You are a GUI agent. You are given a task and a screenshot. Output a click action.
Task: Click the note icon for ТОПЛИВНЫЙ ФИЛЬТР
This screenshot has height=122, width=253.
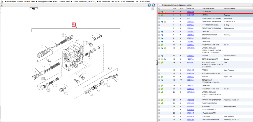tap(162, 59)
